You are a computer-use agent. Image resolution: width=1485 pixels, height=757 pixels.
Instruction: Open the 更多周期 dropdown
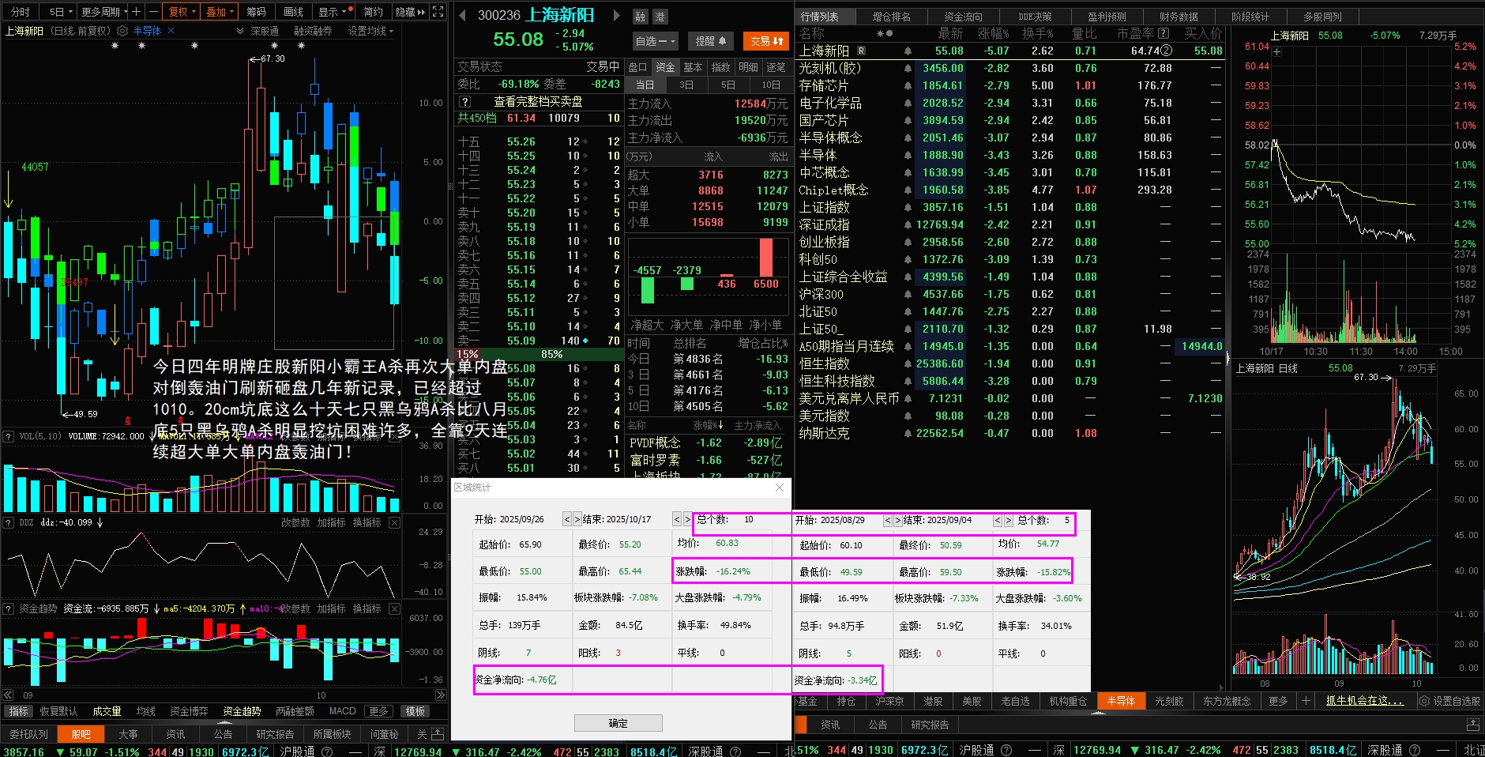pyautogui.click(x=104, y=12)
